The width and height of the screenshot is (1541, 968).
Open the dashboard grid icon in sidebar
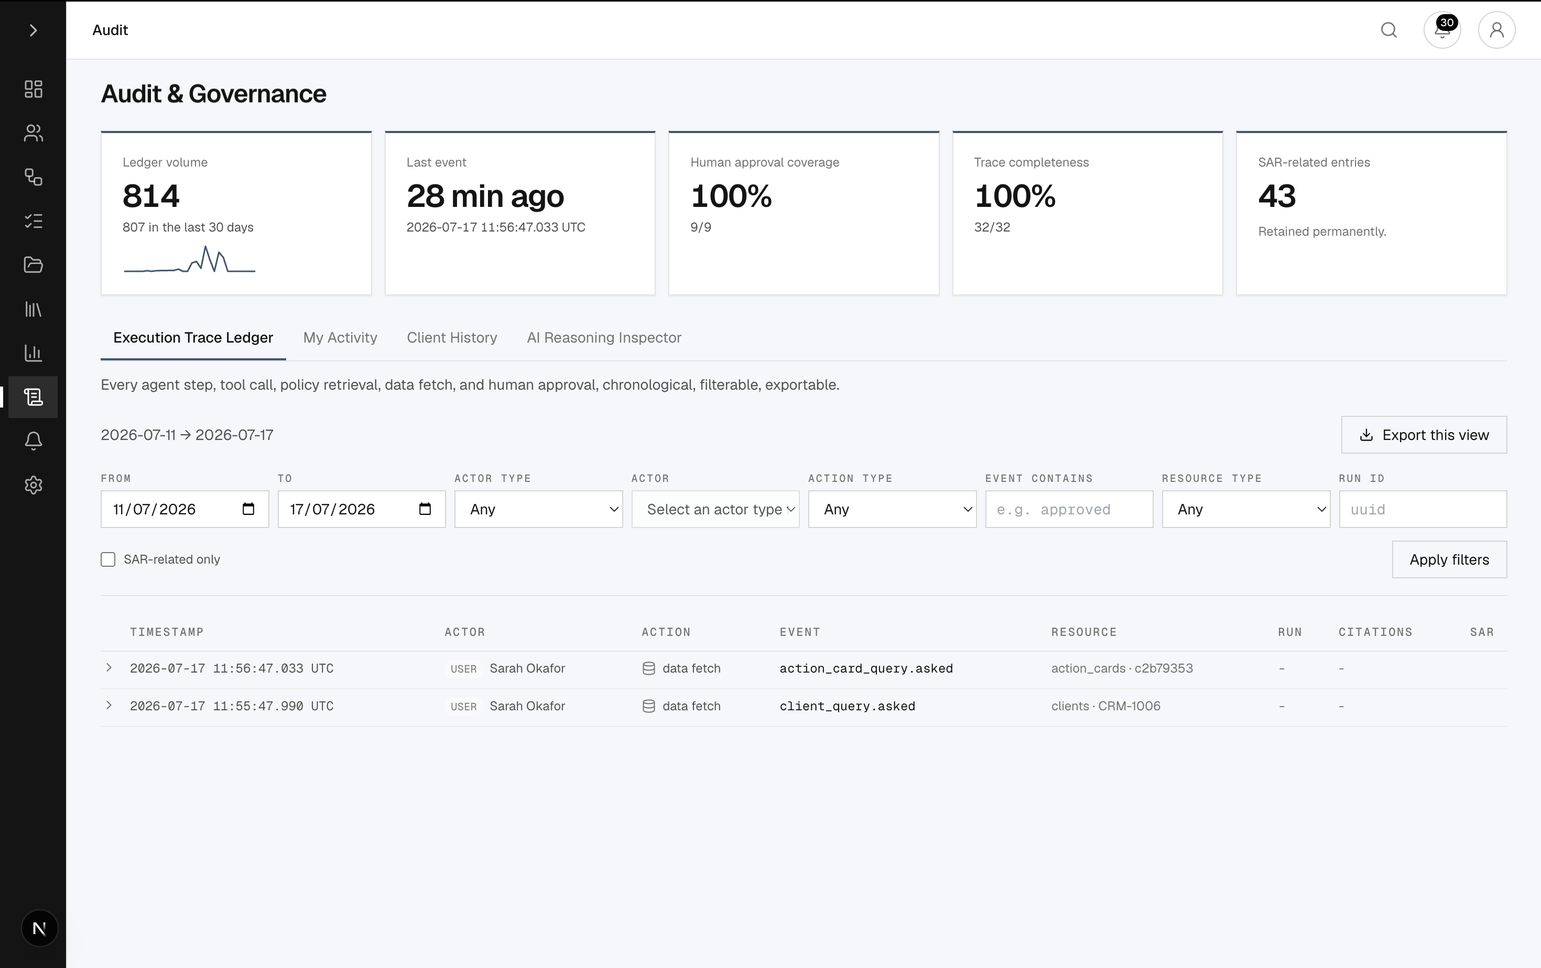33,89
